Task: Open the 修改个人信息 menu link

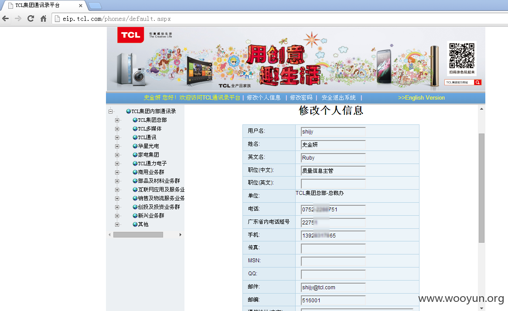Action: 263,97
